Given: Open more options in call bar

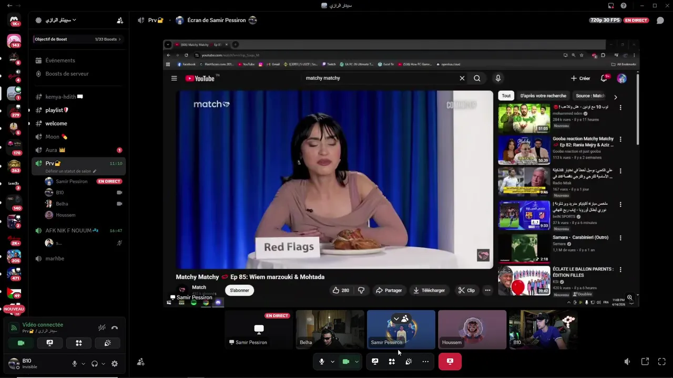Looking at the screenshot, I should click(x=425, y=361).
